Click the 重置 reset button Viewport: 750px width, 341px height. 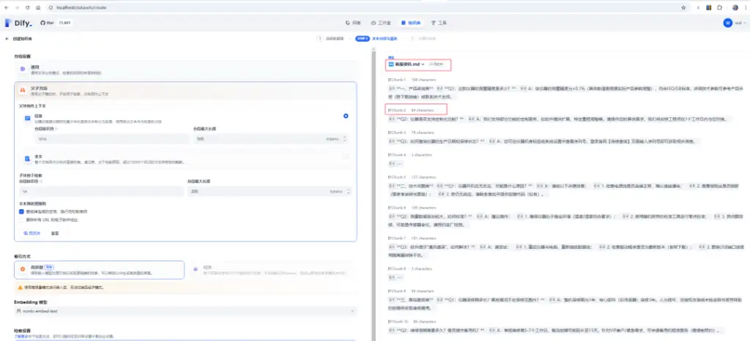click(x=55, y=233)
